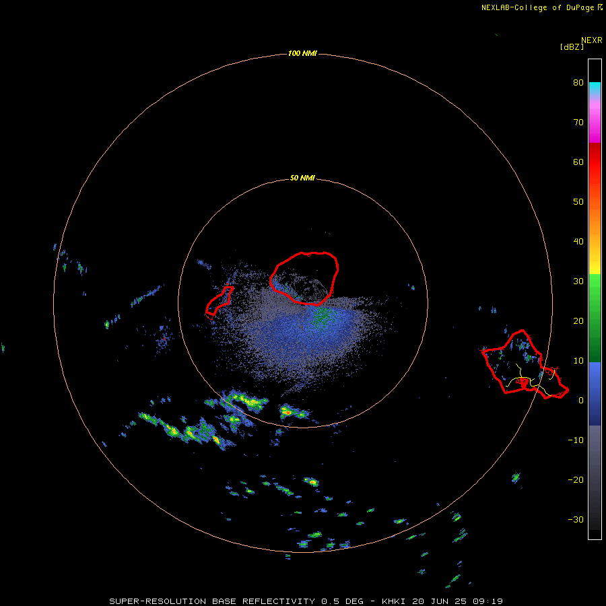Viewport: 606px width, 606px height.
Task: Click the -30 dBZ scale value
Action: tap(576, 519)
